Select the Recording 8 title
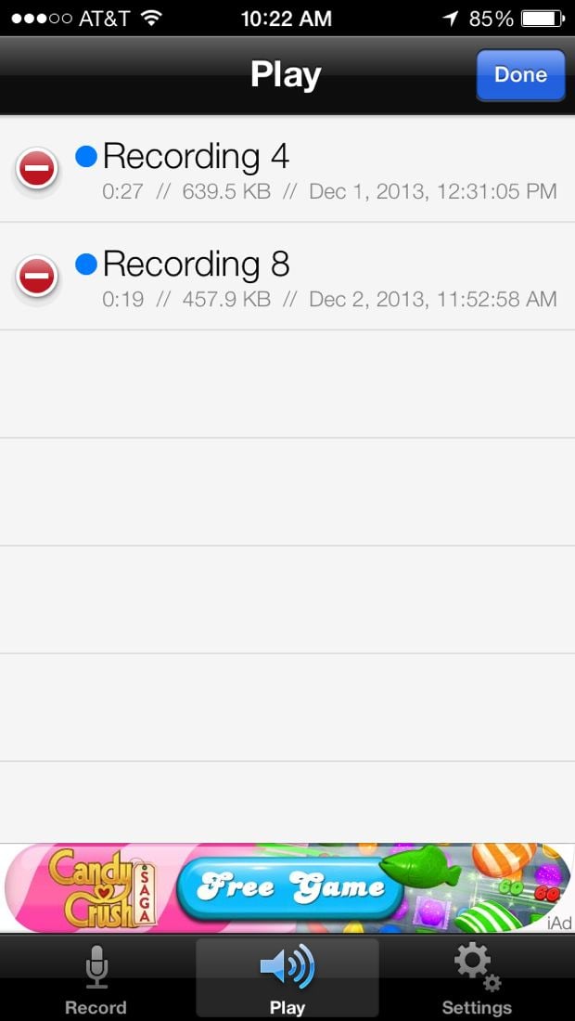This screenshot has height=1021, width=575. [x=196, y=265]
